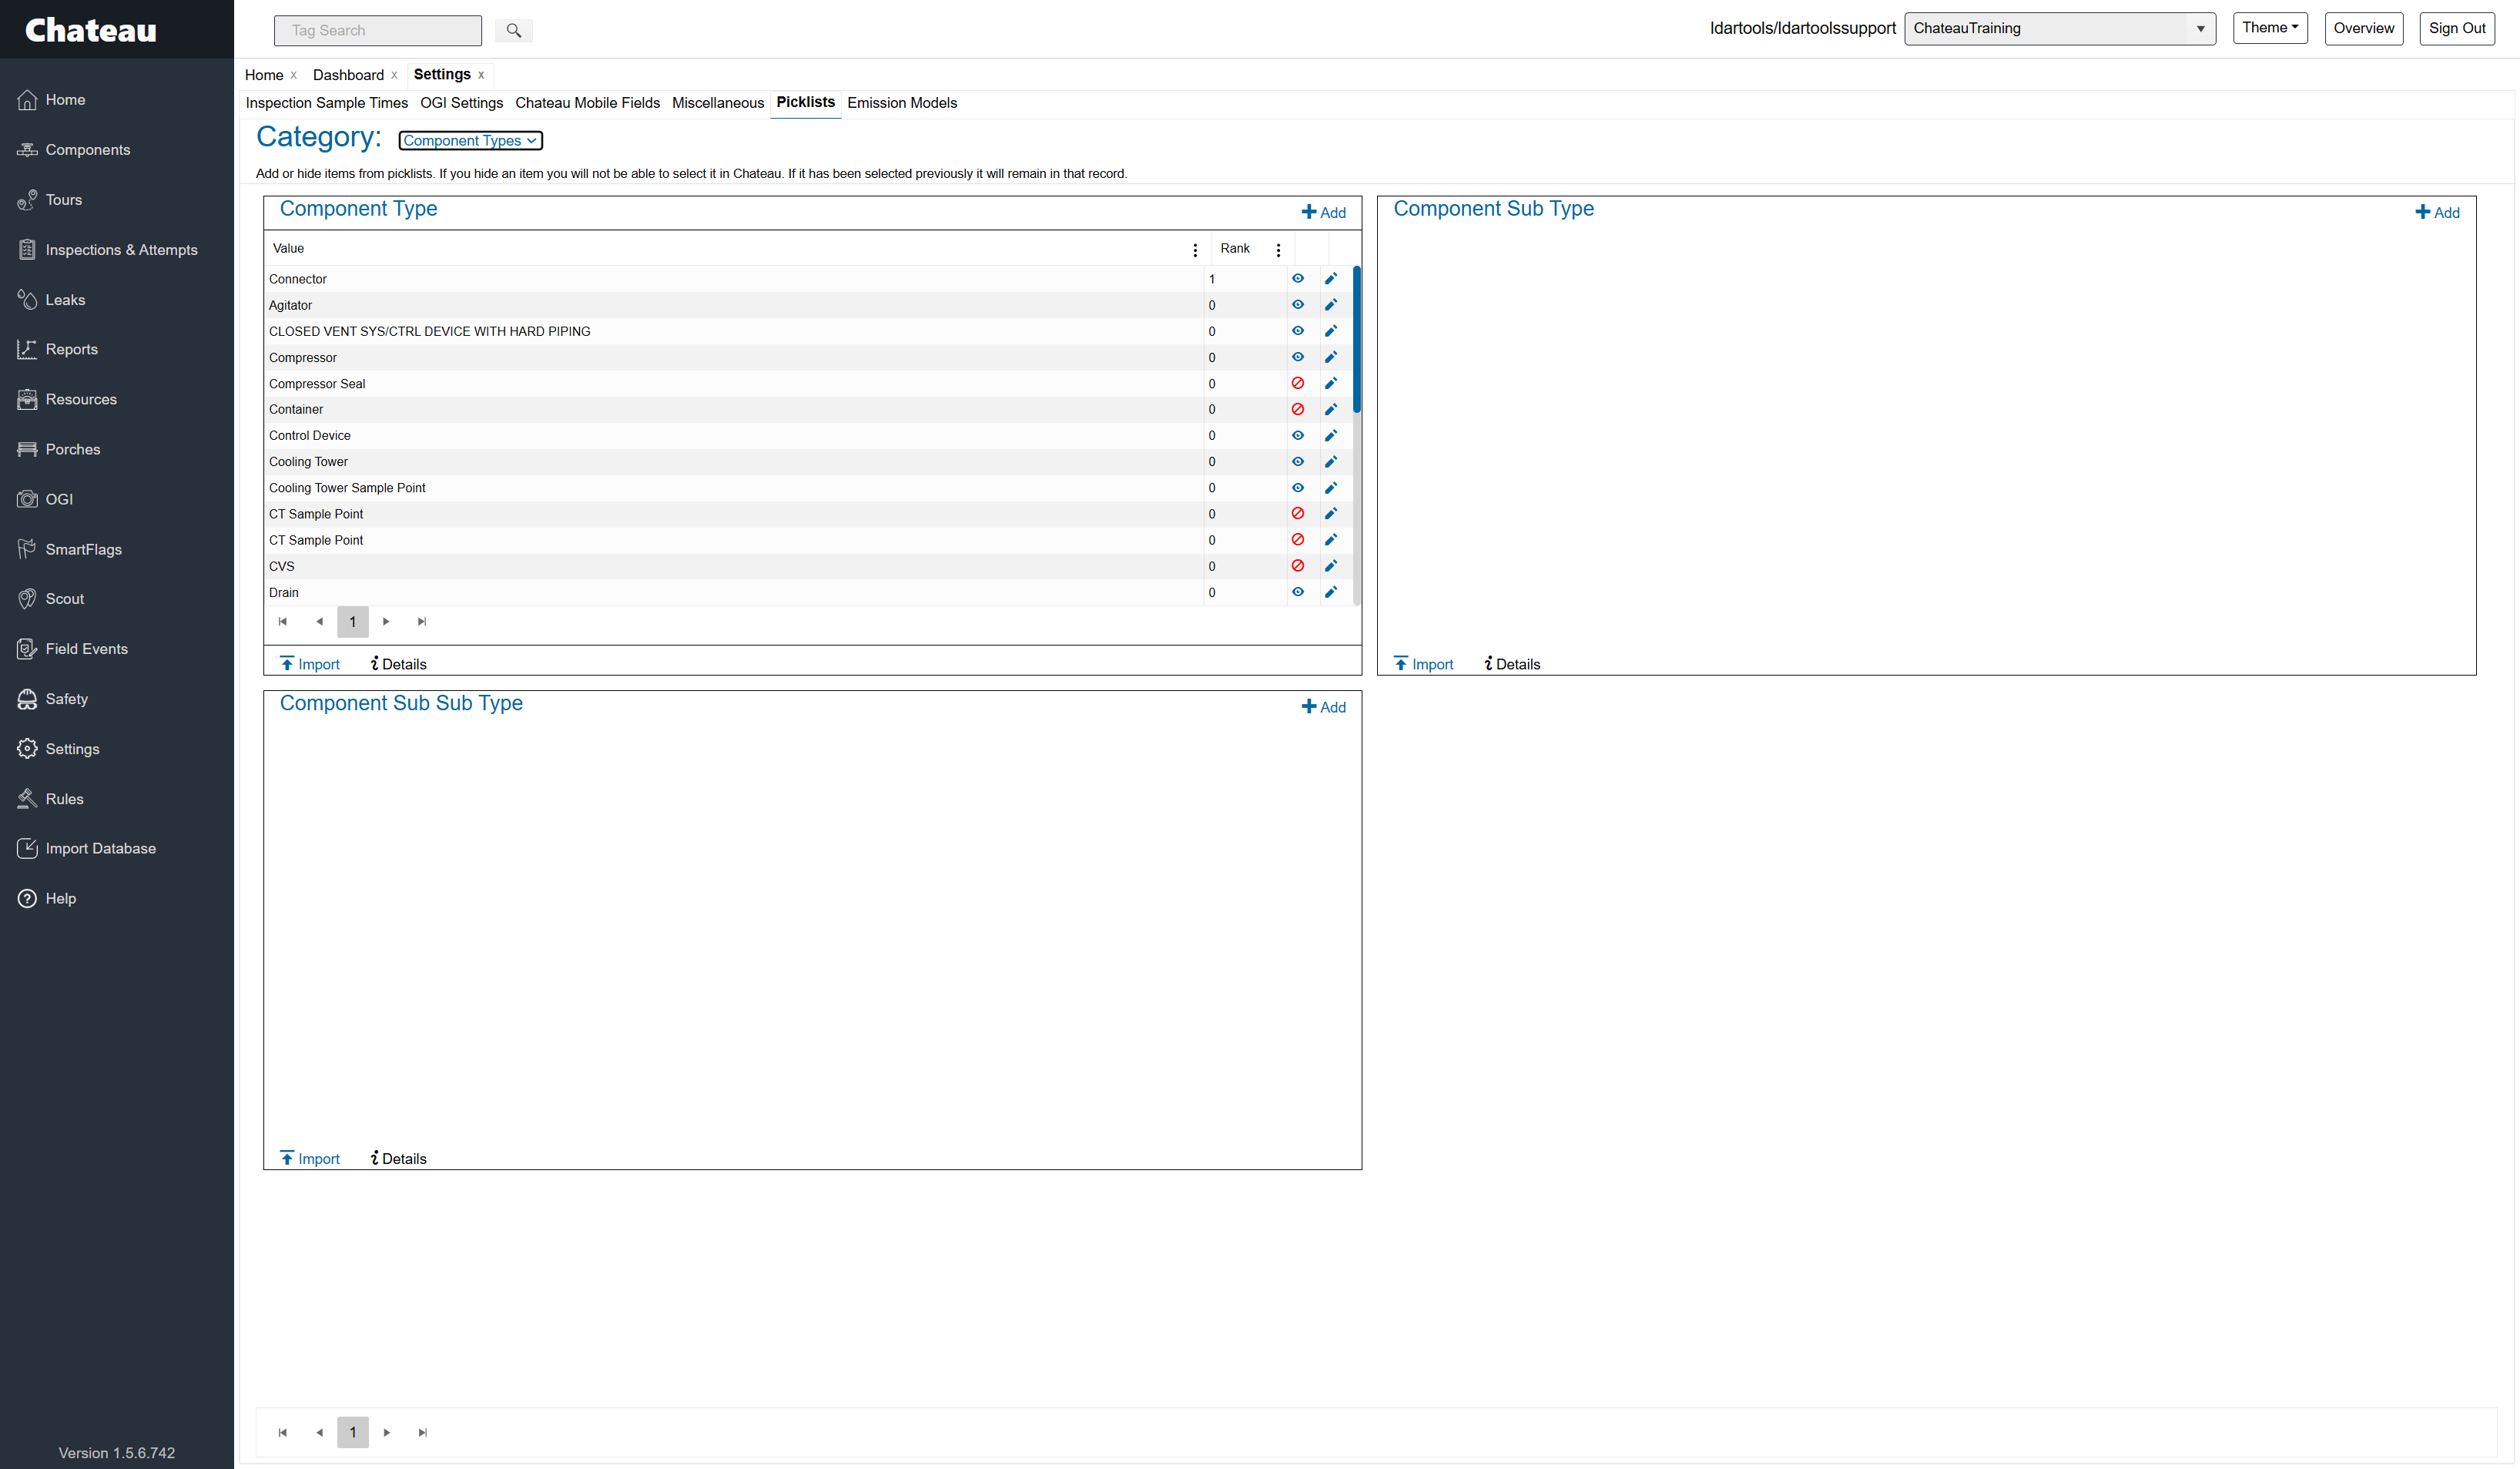Edit the Cooling Tower row
The image size is (2520, 1469).
coord(1331,462)
